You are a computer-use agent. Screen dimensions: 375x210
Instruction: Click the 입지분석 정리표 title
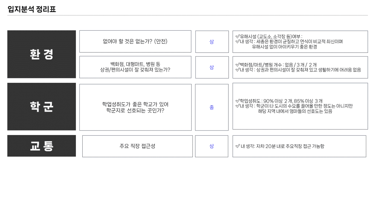click(x=32, y=10)
